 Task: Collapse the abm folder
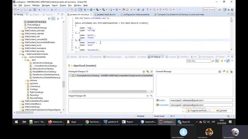pyautogui.click(x=25, y=60)
